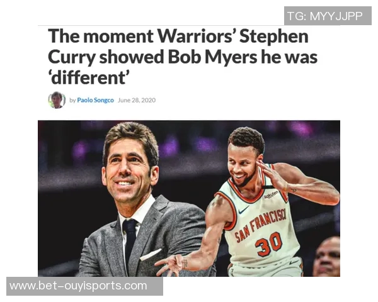Click the dark navy necktie
This screenshot has height=302, width=378.
pyautogui.click(x=130, y=241)
